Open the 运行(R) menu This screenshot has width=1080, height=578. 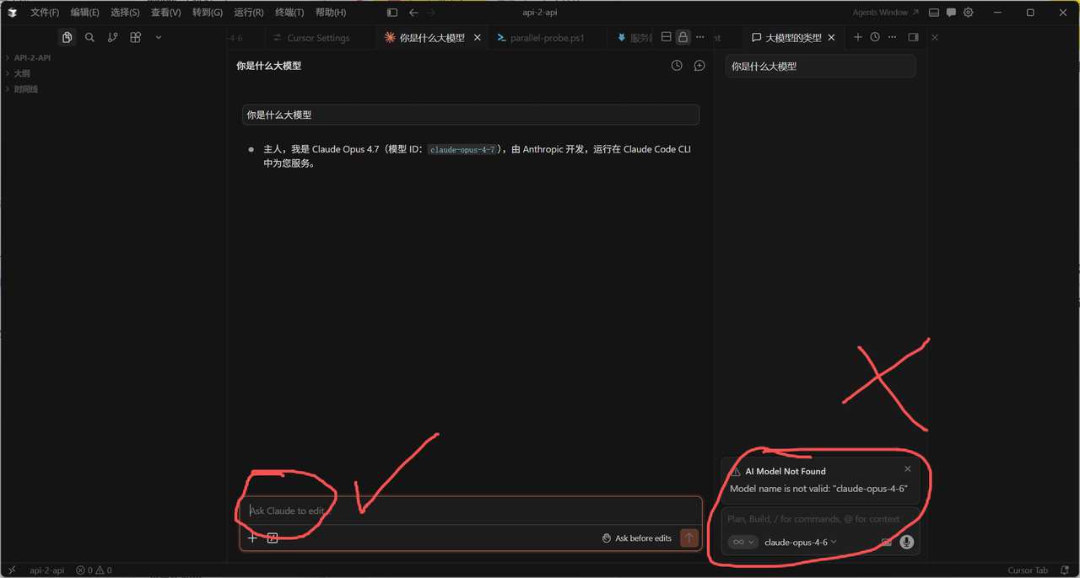pos(249,13)
